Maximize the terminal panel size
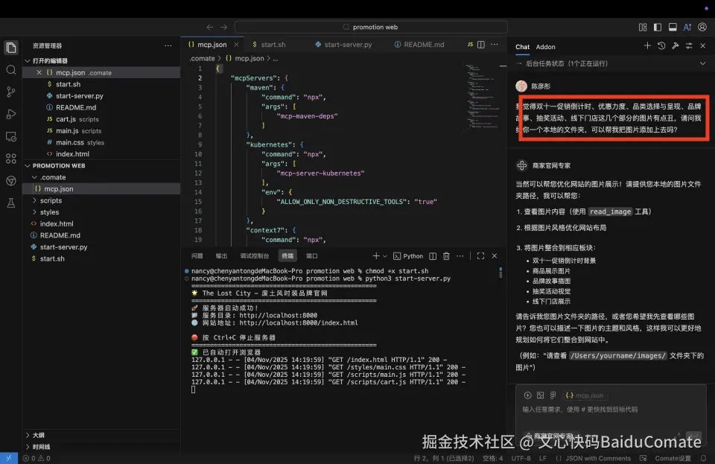Viewport: 715px width, 464px height. tap(480, 256)
